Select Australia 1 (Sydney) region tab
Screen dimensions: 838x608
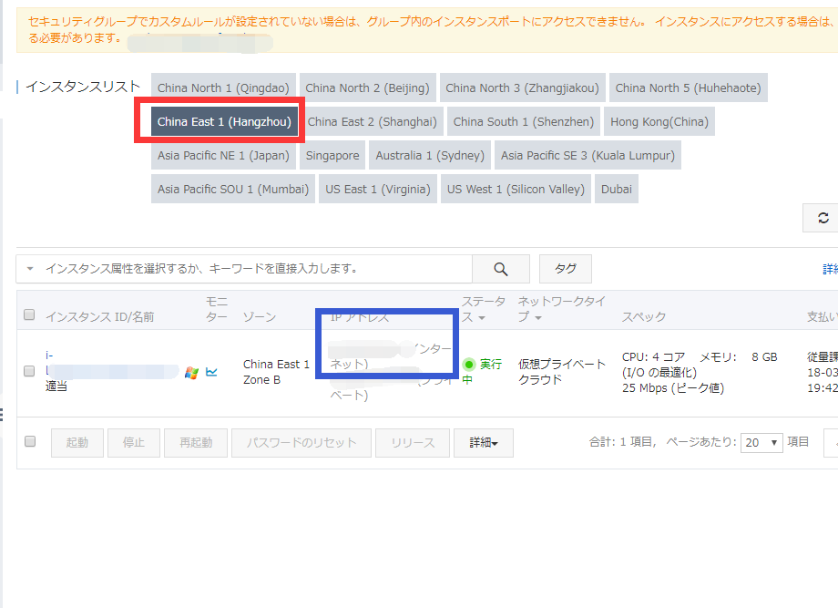tap(430, 156)
